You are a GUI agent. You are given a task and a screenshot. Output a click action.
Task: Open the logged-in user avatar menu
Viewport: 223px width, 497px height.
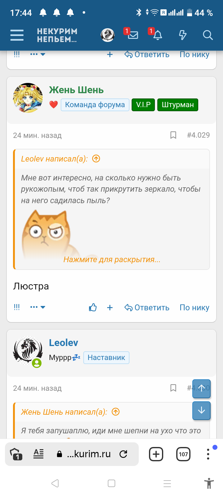107,35
